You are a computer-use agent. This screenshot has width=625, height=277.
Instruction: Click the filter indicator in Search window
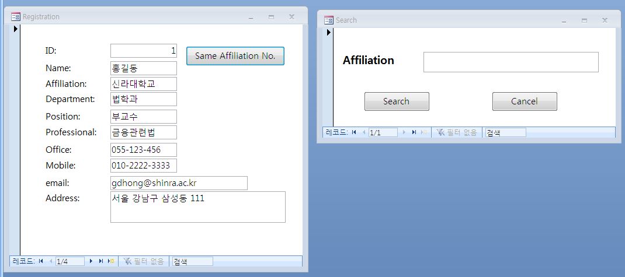[456, 132]
